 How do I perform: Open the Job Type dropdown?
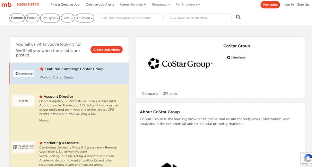point(50,18)
